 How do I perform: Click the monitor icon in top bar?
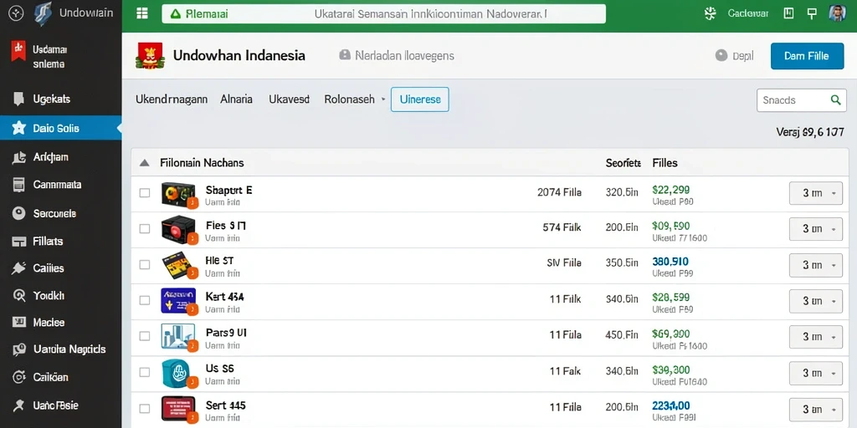[812, 13]
